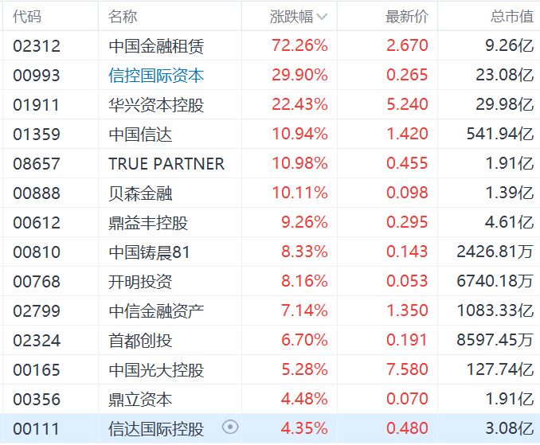The height and width of the screenshot is (445, 540).
Task: Click the 2.670 latest price
Action: 407,45
